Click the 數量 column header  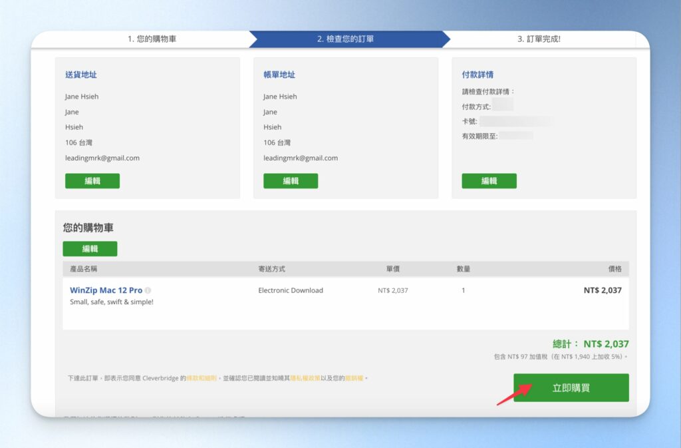point(464,269)
